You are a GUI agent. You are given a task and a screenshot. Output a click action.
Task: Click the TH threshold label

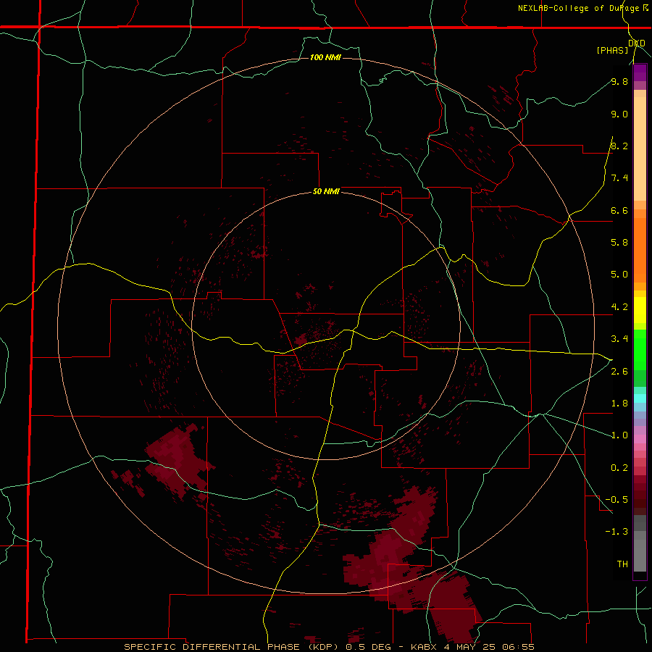coord(622,564)
